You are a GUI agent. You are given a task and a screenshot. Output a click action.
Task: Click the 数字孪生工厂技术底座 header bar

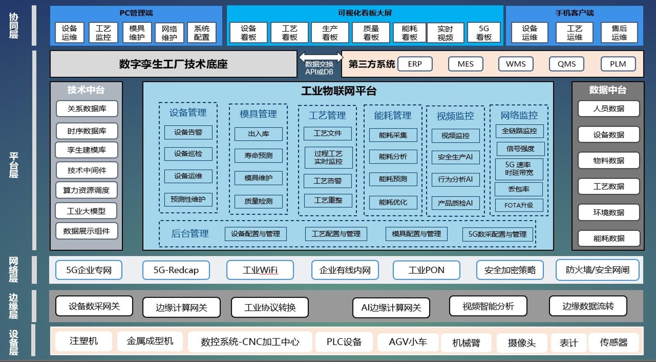point(173,64)
